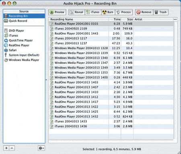Select Recording Bin in the Source list
181x154 pixels.
coord(24,16)
